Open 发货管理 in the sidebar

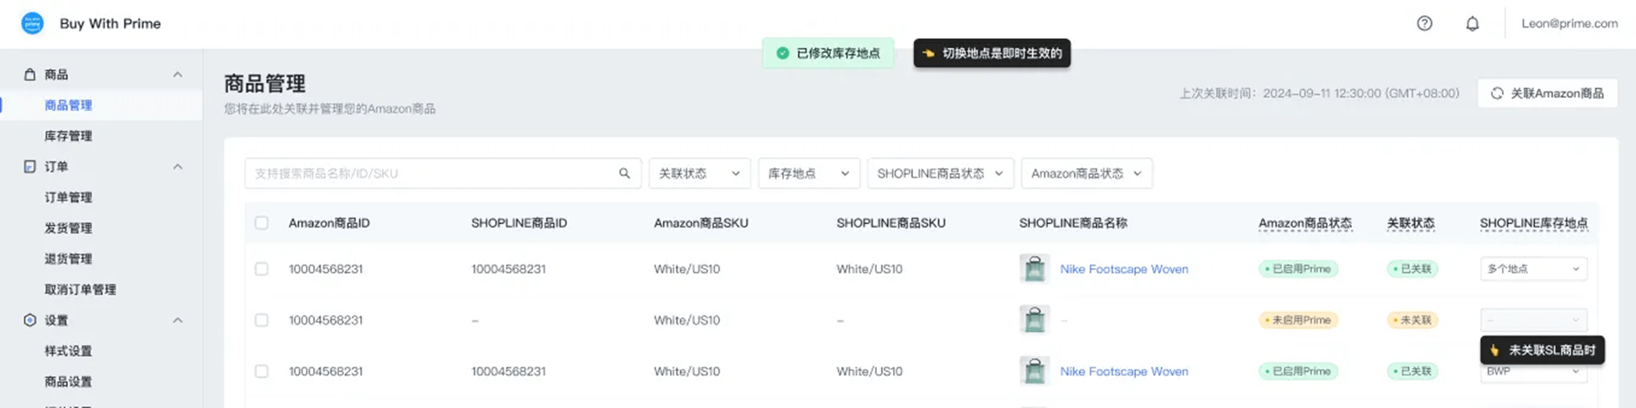tap(68, 228)
